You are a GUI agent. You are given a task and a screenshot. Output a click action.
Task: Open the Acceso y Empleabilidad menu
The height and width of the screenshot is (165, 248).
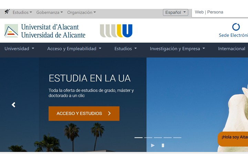(74, 48)
